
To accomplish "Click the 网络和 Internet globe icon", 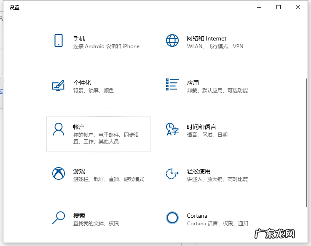I will pyautogui.click(x=172, y=41).
